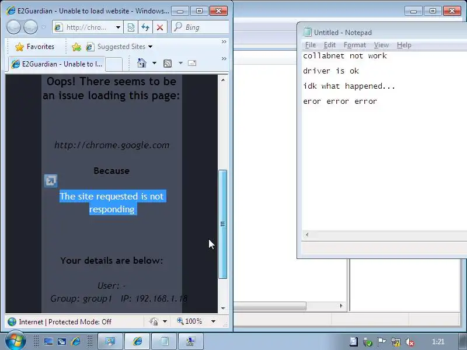Click the address bar showing http://chro...

86,27
